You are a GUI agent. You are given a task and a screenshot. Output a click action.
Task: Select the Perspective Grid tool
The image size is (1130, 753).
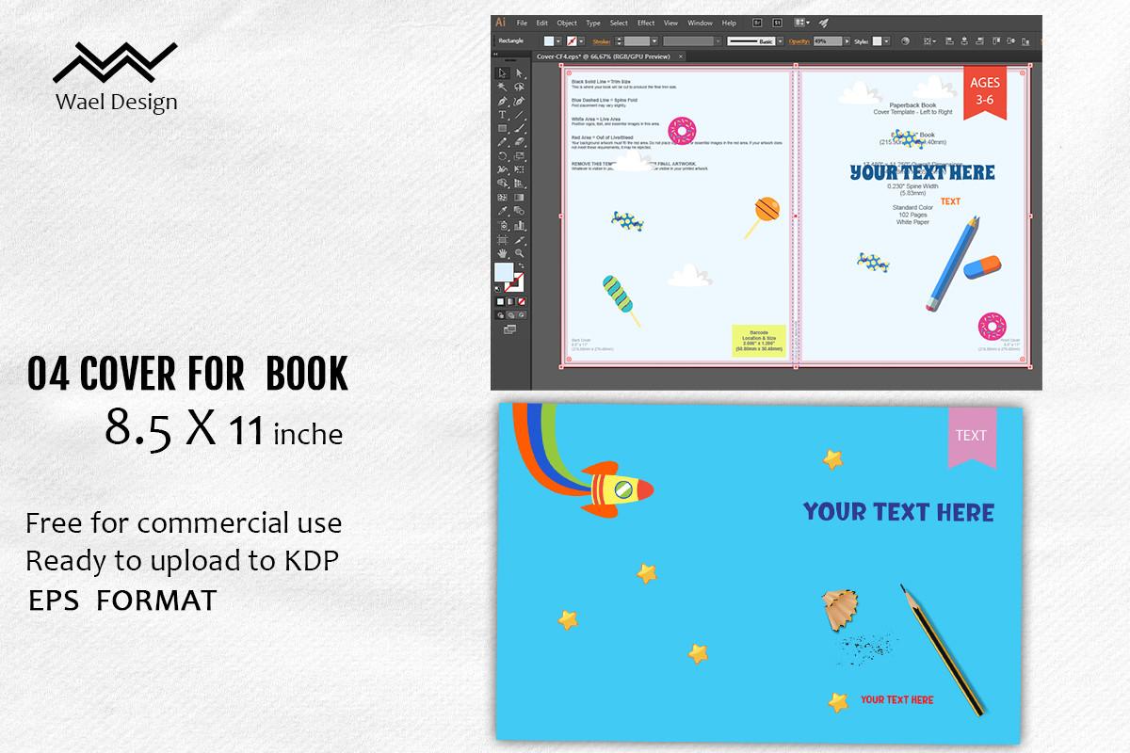point(519,183)
